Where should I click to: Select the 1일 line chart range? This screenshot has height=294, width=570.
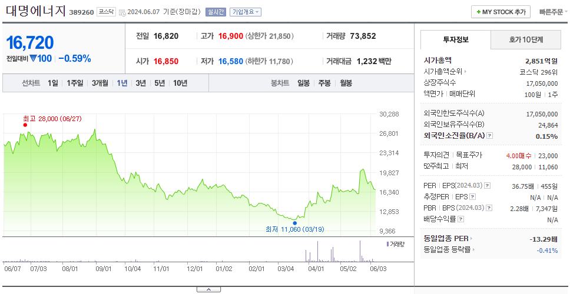click(x=53, y=83)
